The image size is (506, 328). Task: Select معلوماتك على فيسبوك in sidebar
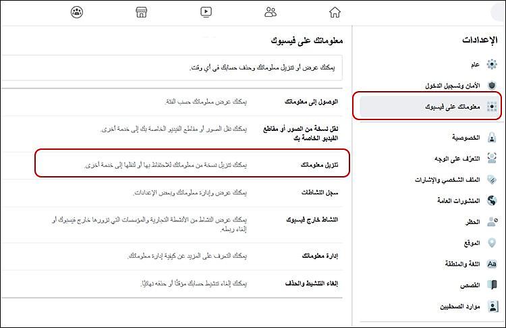pos(430,107)
